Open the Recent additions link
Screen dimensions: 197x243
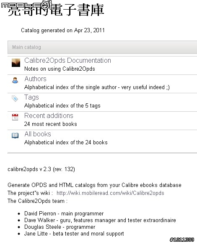[49, 115]
